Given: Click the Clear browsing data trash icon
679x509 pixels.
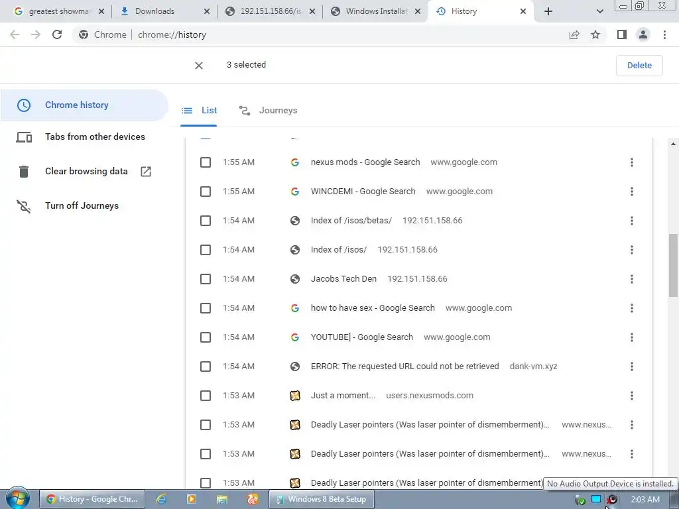Looking at the screenshot, I should click(24, 172).
